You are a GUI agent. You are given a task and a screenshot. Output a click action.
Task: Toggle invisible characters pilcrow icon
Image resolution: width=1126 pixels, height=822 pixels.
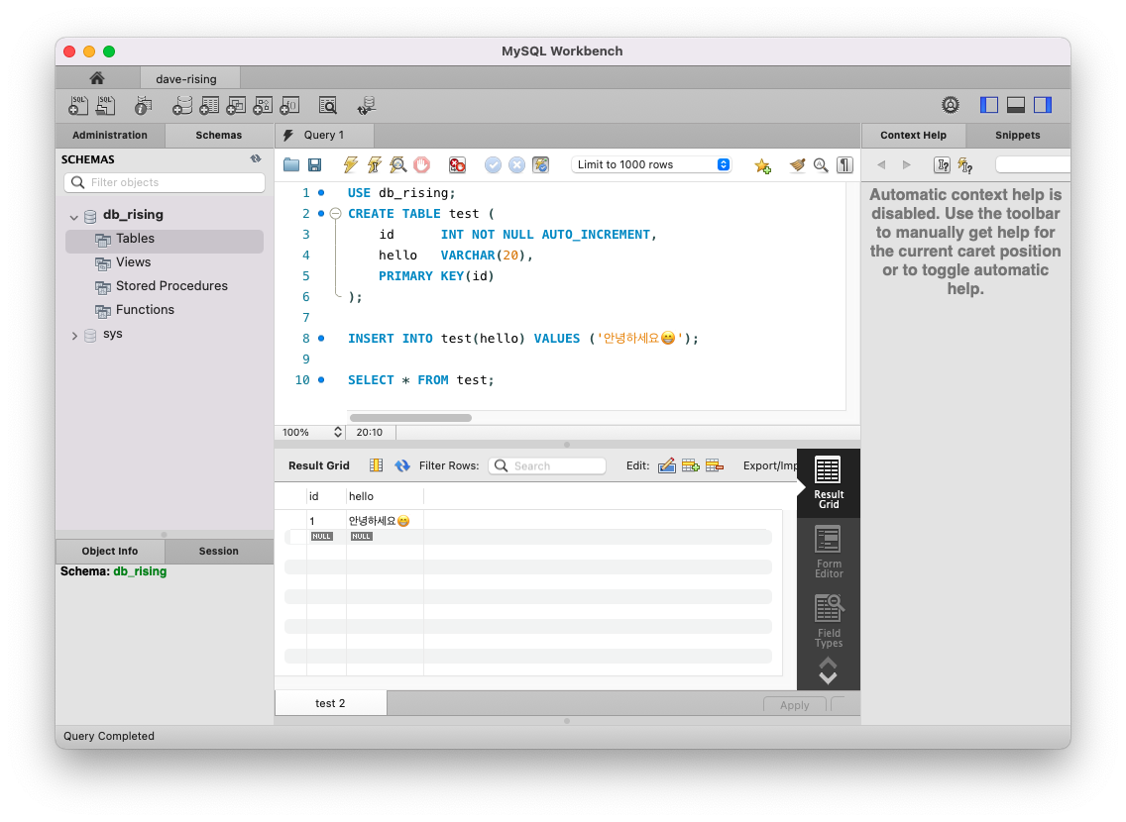pyautogui.click(x=845, y=165)
